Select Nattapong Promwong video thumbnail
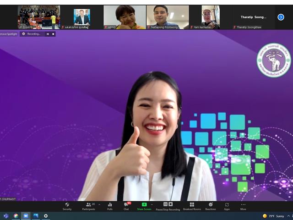Screen dimensions: 293x220 click(x=168, y=17)
